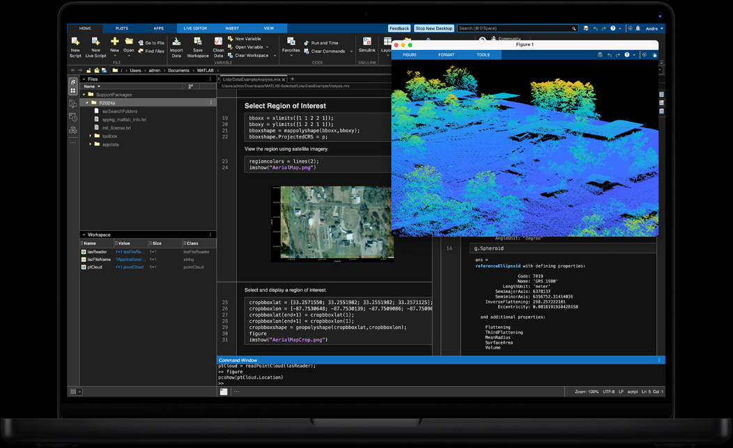Click the Clean Data icon
This screenshot has height=448, width=733.
click(x=217, y=42)
